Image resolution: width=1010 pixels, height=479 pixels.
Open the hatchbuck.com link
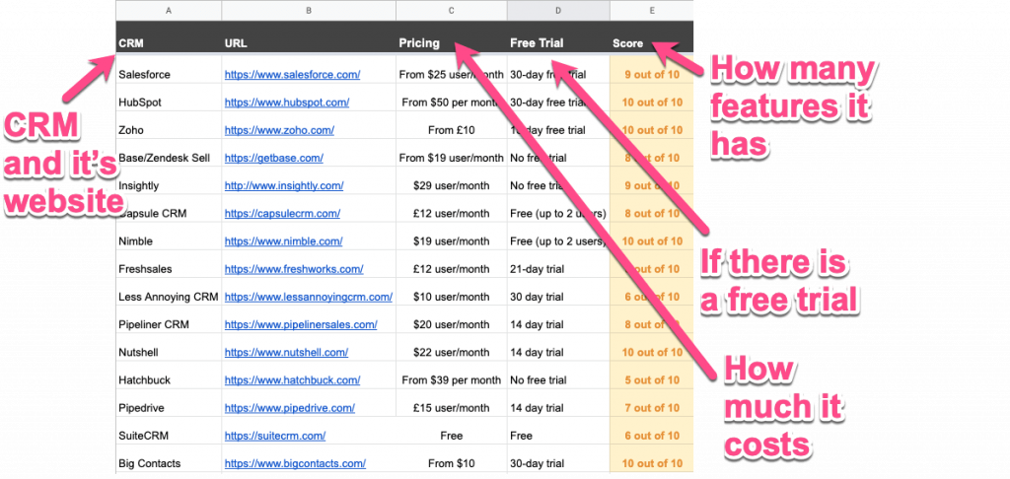click(293, 379)
